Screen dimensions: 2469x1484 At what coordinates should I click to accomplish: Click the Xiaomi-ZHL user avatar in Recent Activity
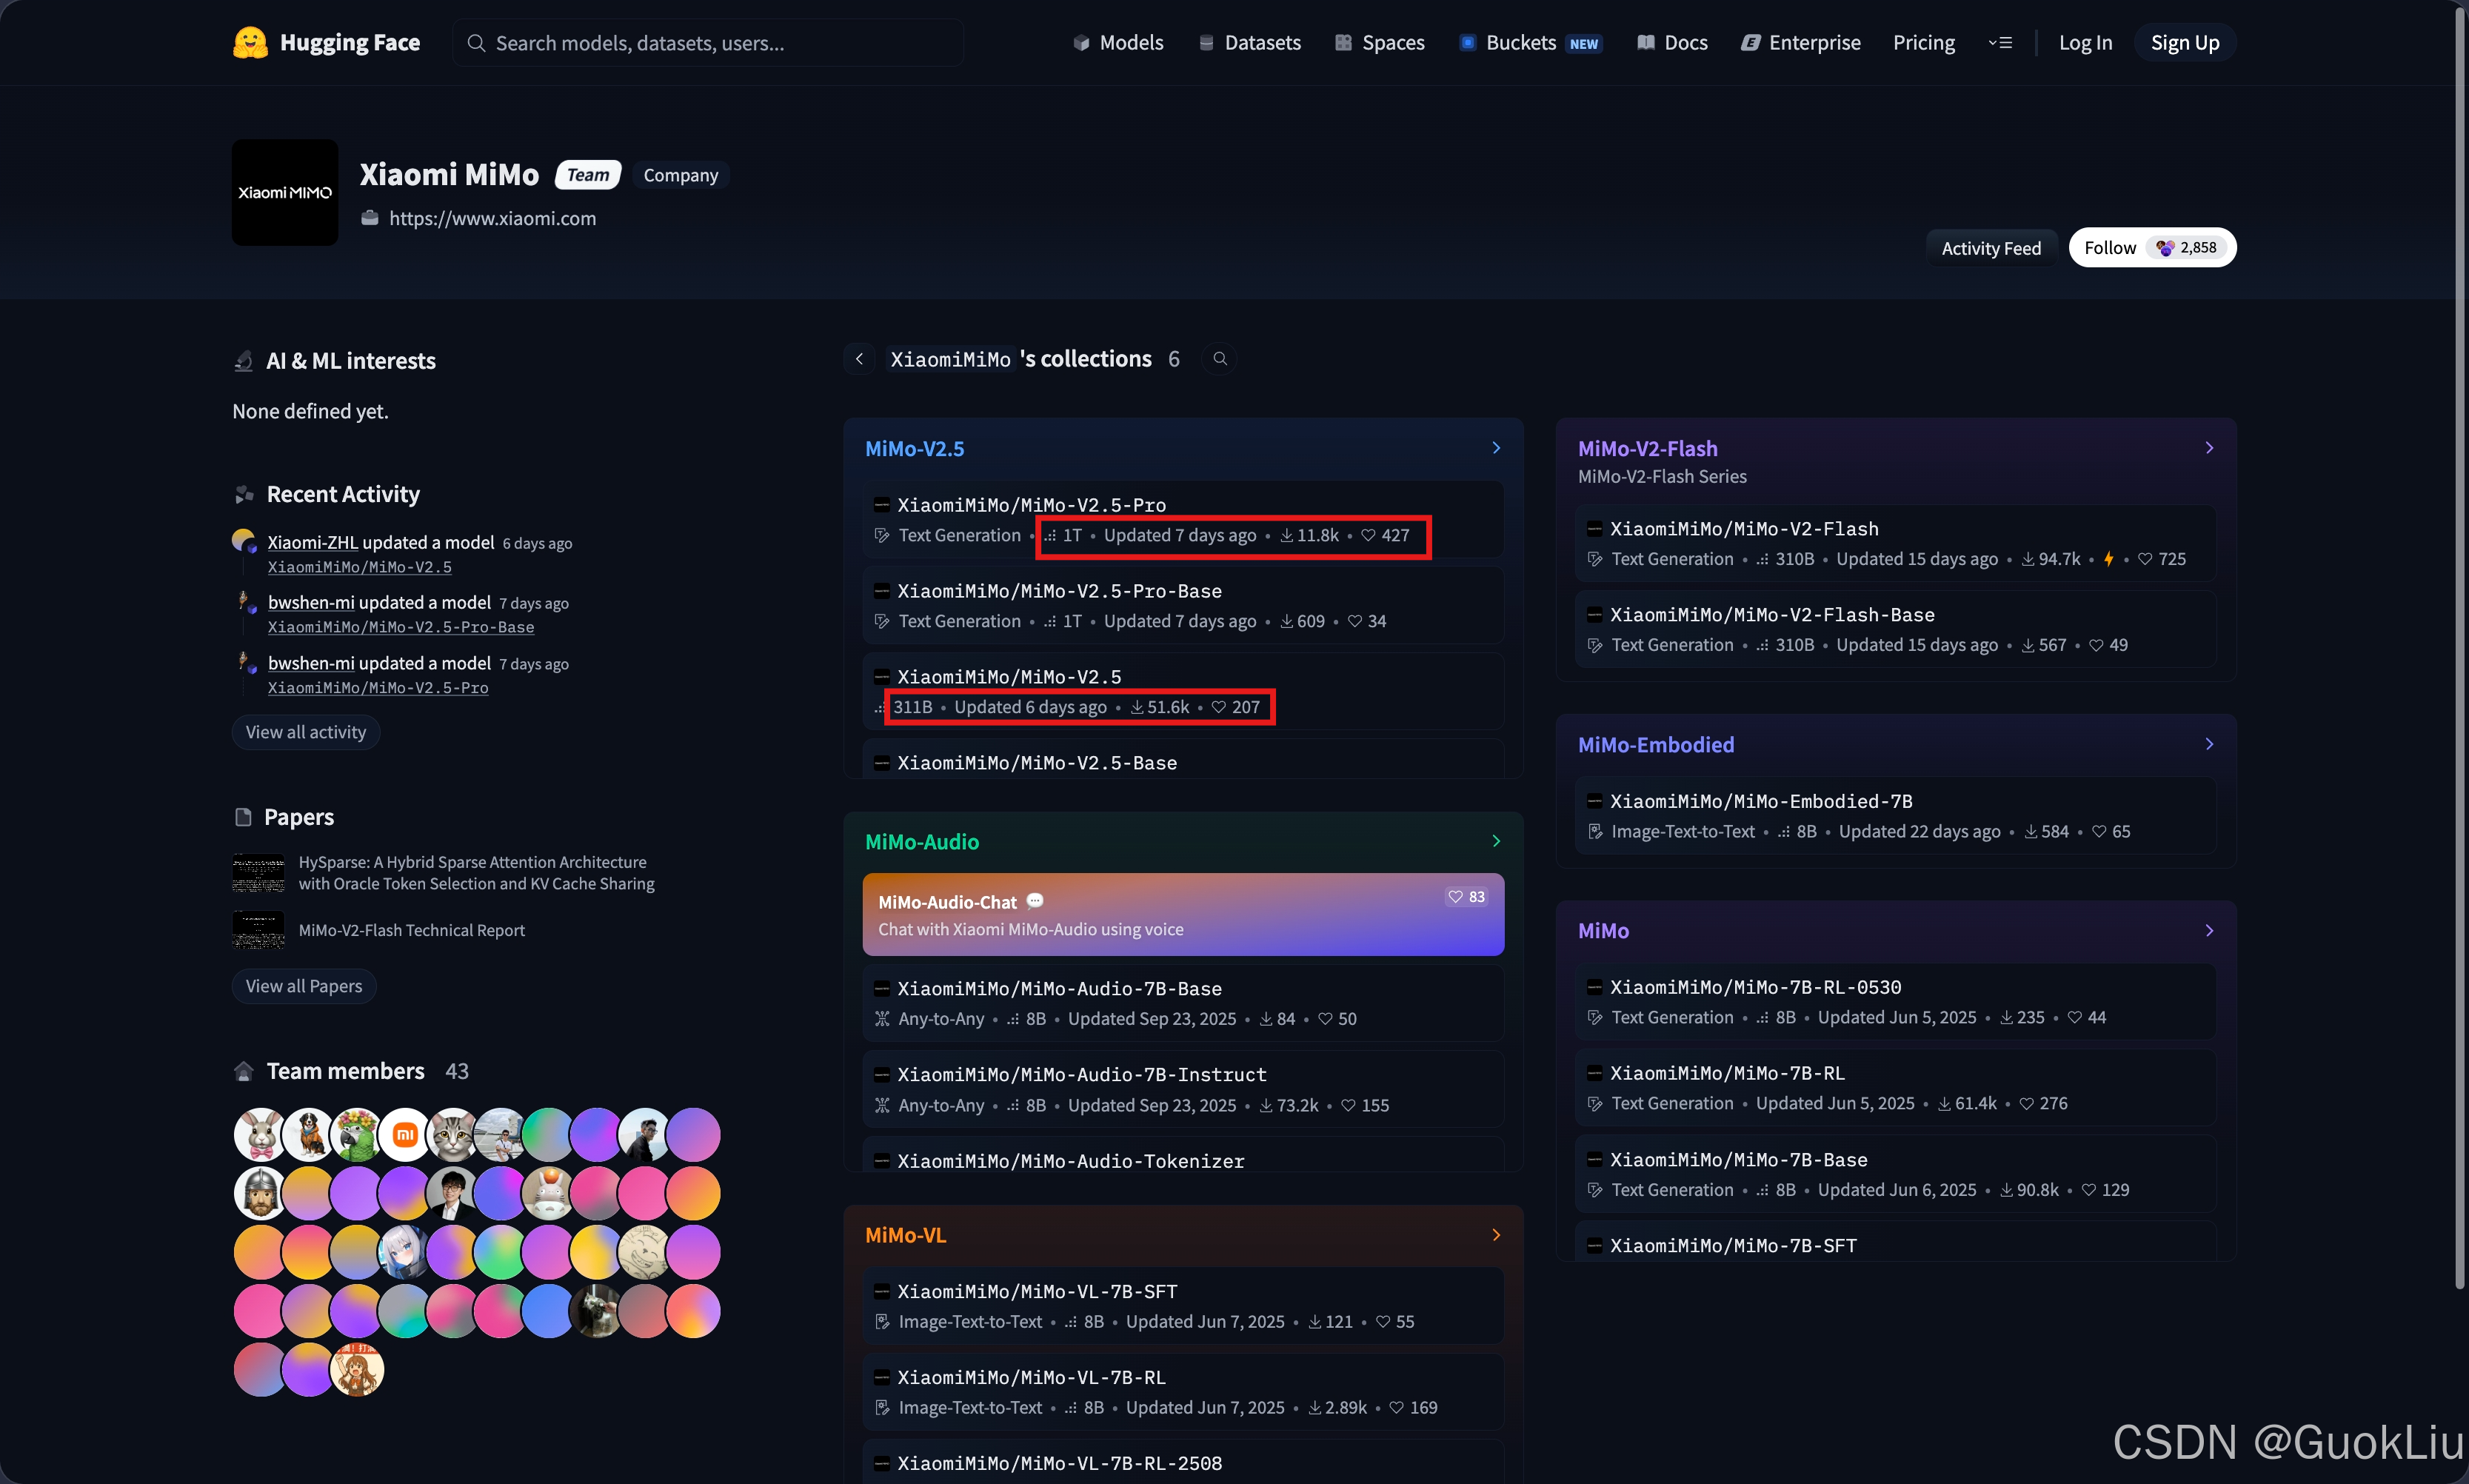[x=244, y=541]
